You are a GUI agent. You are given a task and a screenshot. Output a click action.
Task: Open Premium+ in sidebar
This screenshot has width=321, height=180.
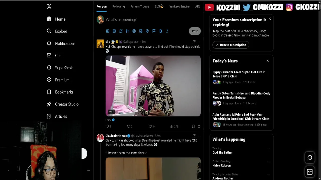coord(59,80)
